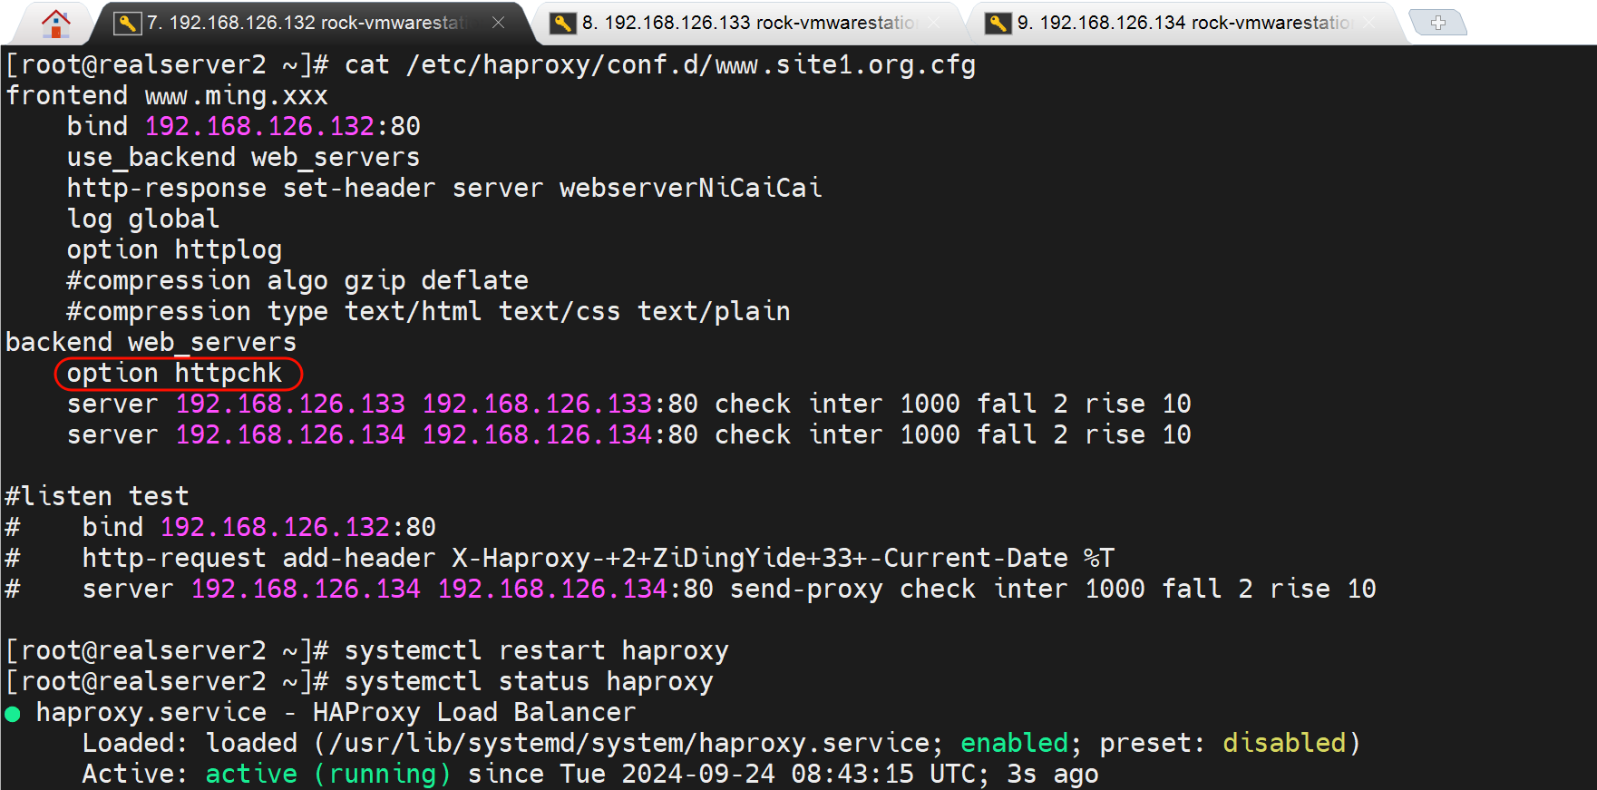Select tab 7. 192.168.126.132 rock-vmwarestation
1597x790 pixels.
pos(308,23)
